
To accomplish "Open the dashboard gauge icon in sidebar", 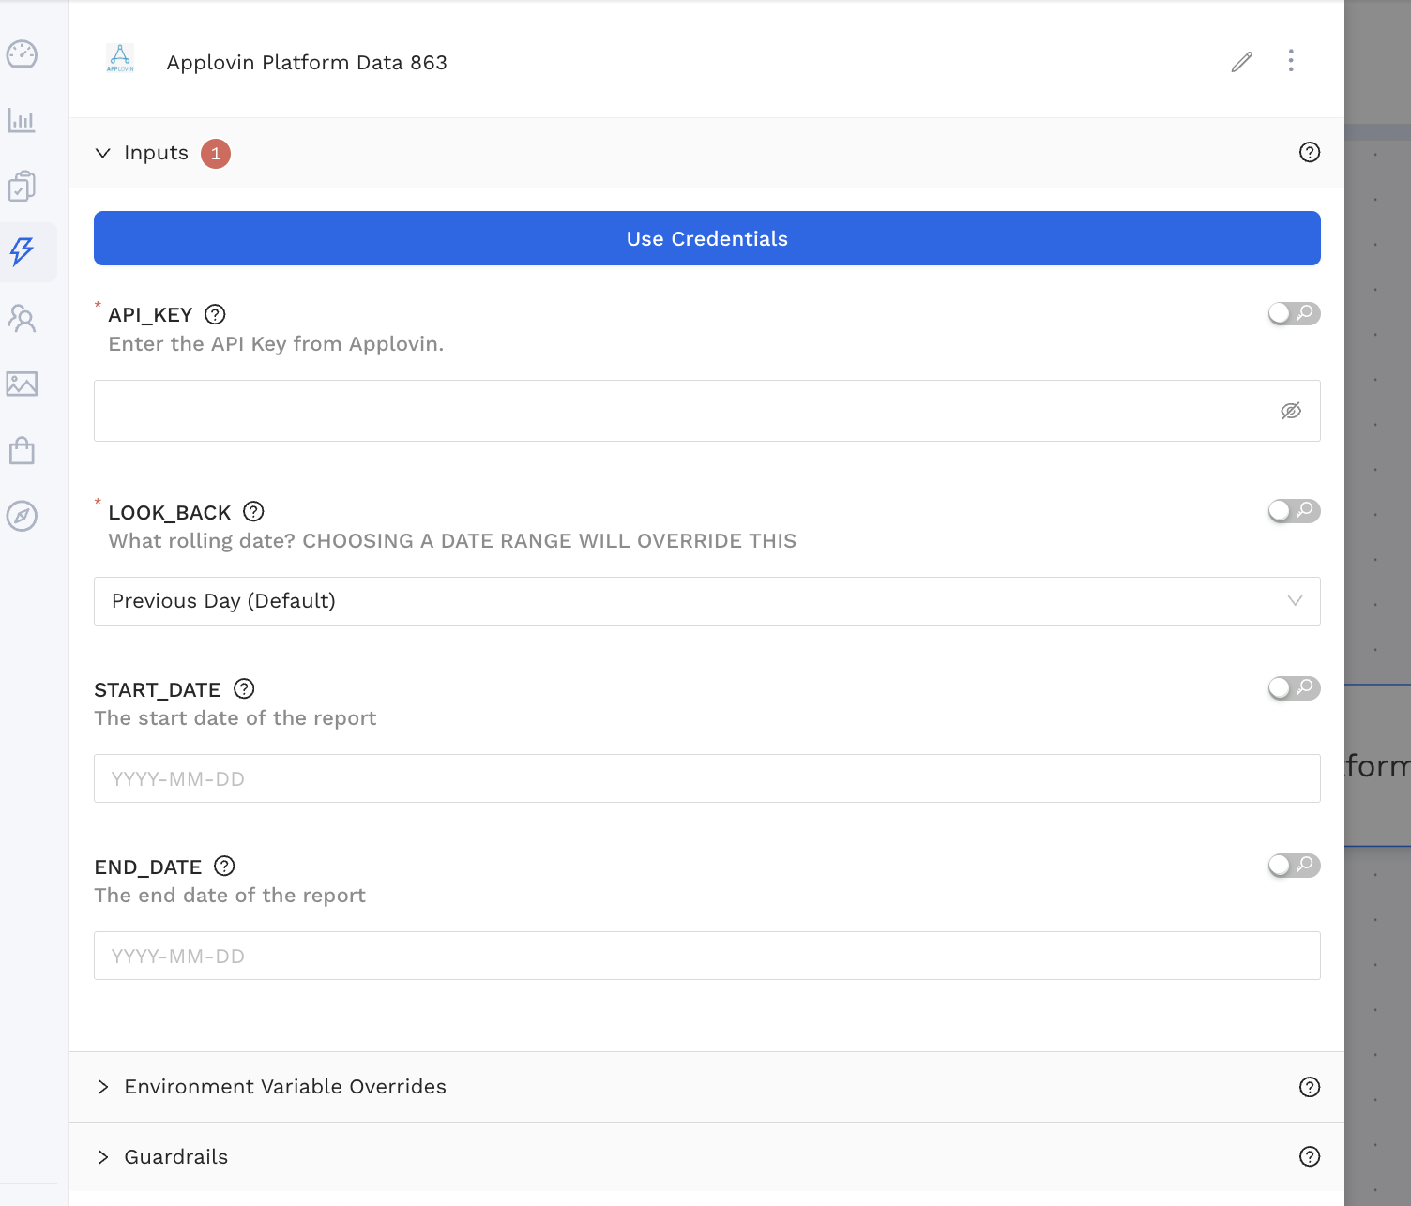I will point(22,54).
